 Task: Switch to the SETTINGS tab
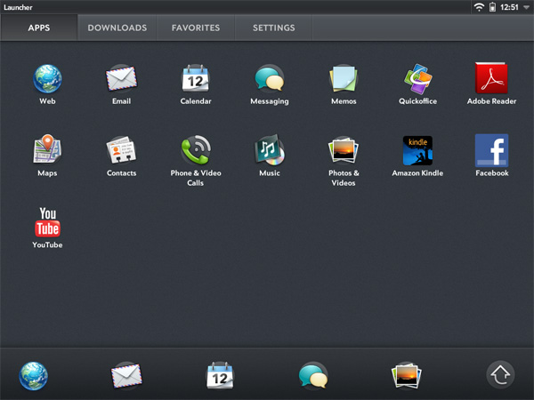click(x=274, y=28)
